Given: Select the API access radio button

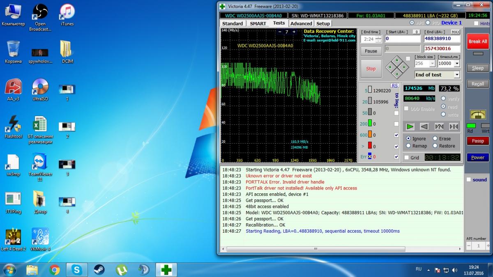Looking at the screenshot, I should 412,23.
